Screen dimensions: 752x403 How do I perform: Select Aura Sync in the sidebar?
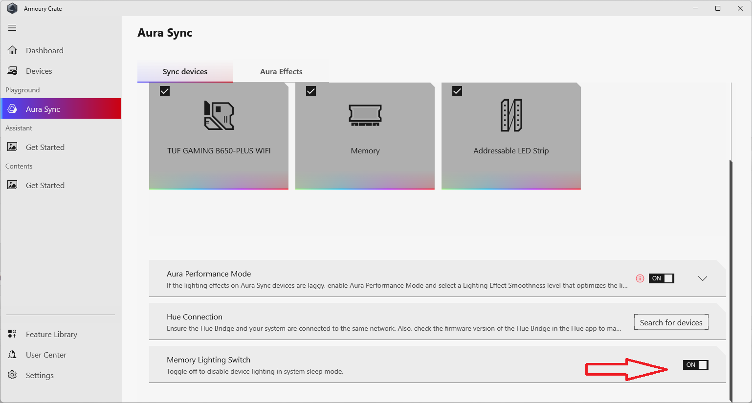[x=61, y=108]
